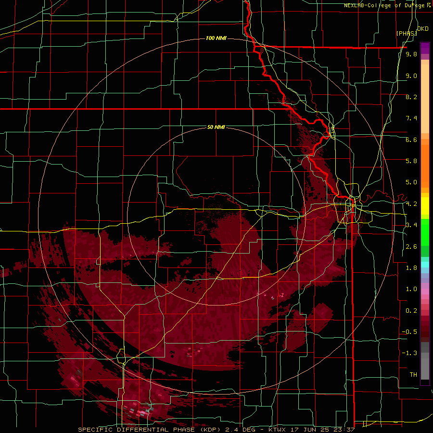The height and width of the screenshot is (433, 433).
Task: Click the [PHAS] label above the color bar
Action: click(x=407, y=33)
